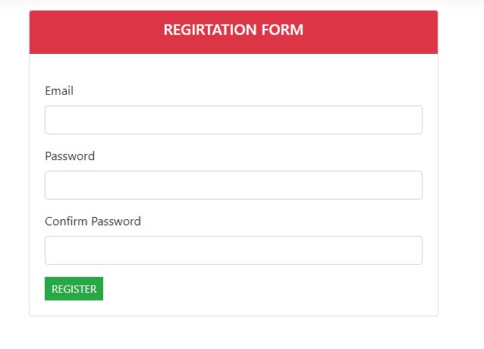Select the last text box above REGISTER

coord(234,250)
